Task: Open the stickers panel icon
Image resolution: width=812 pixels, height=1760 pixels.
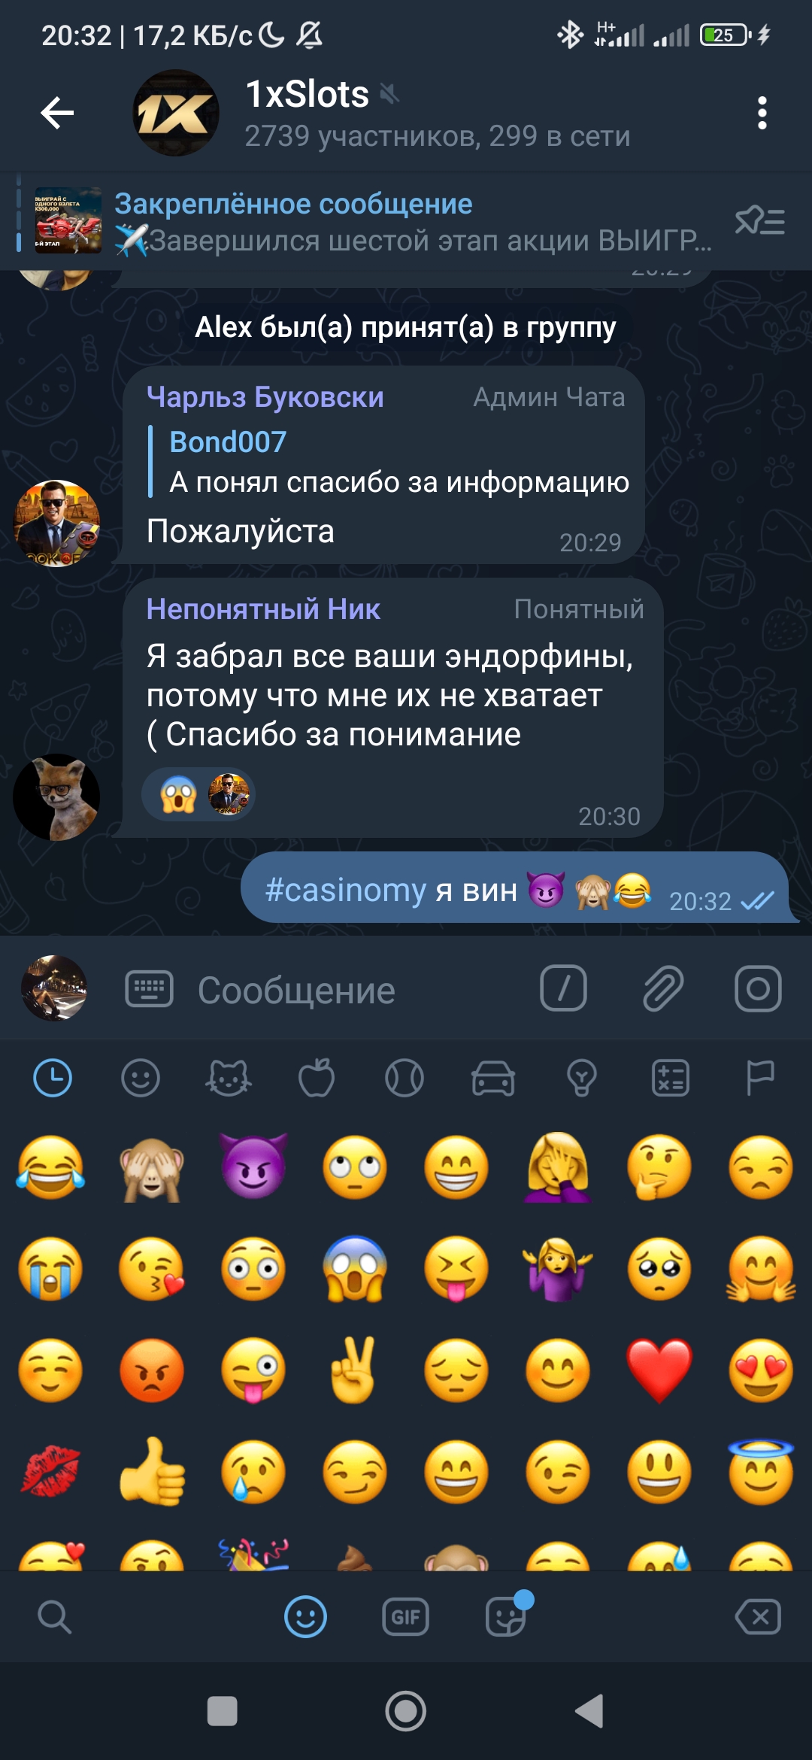Action: 506,1616
